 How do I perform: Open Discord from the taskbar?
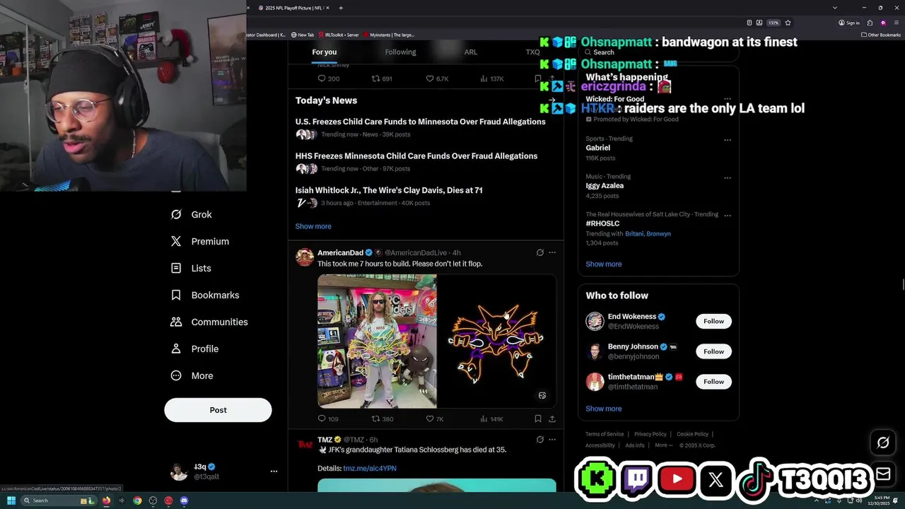click(x=184, y=501)
